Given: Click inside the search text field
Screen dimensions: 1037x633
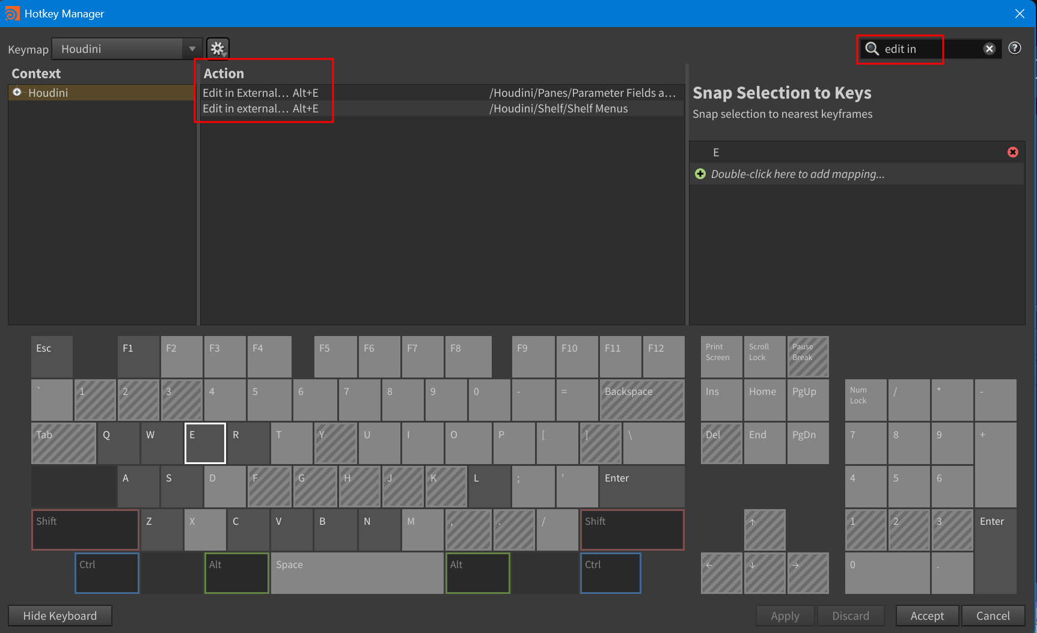Looking at the screenshot, I should [932, 49].
